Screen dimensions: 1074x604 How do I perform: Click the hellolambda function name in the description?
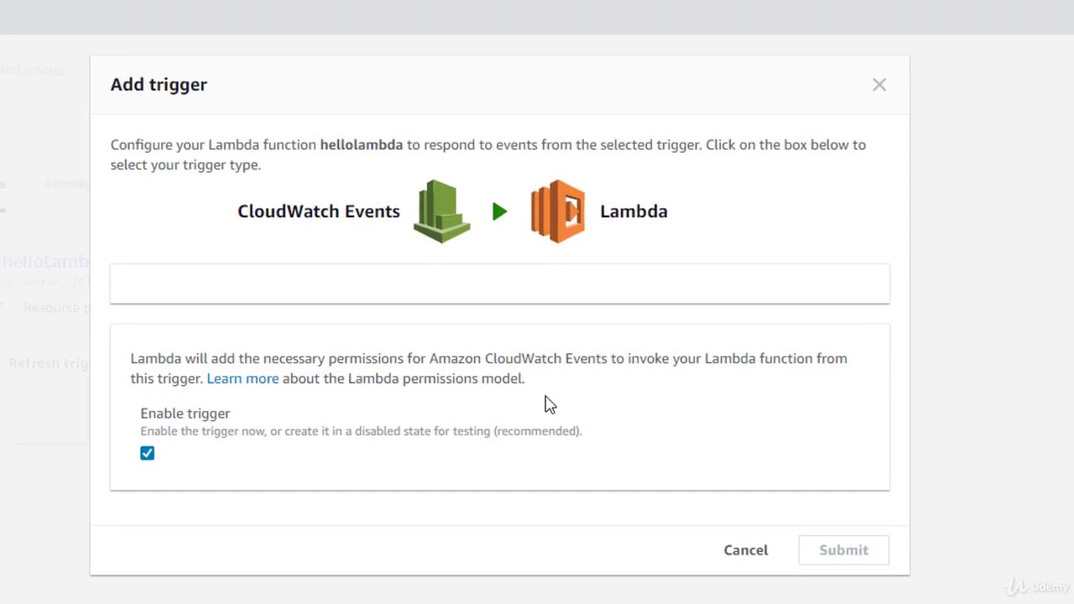(362, 145)
